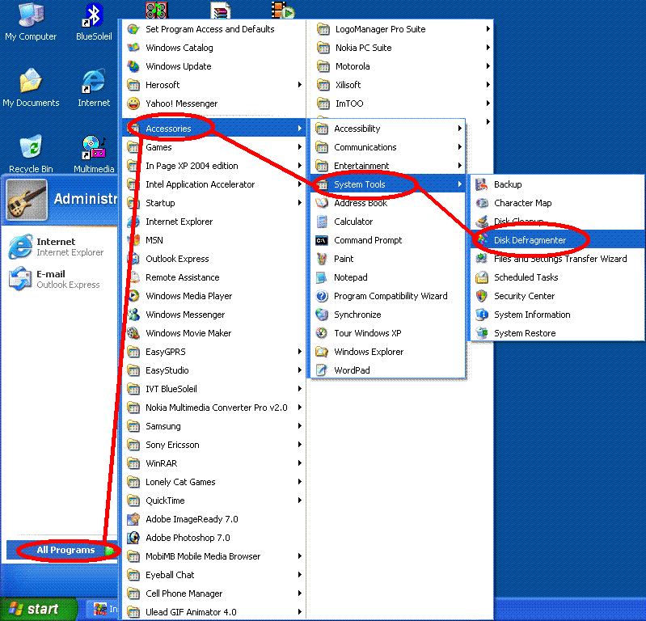The image size is (646, 621).
Task: Click Windows Update icon
Action: coord(133,66)
